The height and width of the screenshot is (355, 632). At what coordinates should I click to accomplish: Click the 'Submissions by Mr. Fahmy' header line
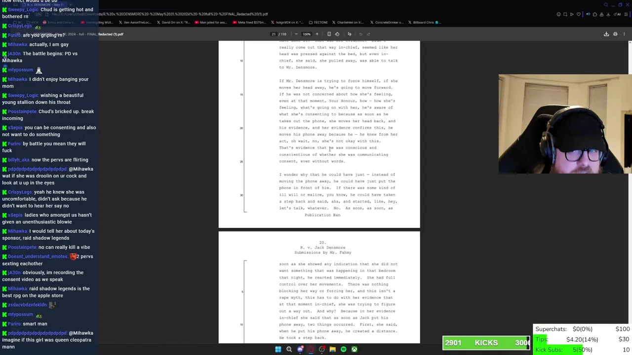click(x=323, y=252)
